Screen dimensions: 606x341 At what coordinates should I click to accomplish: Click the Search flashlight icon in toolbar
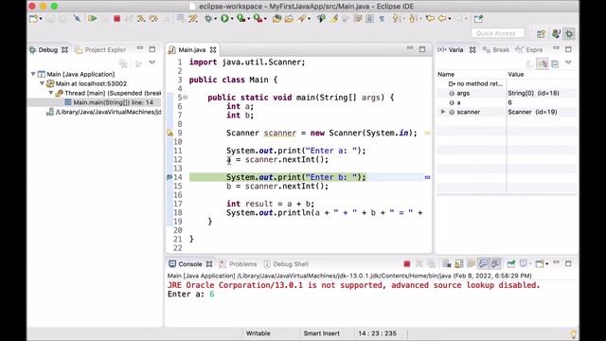pos(302,18)
